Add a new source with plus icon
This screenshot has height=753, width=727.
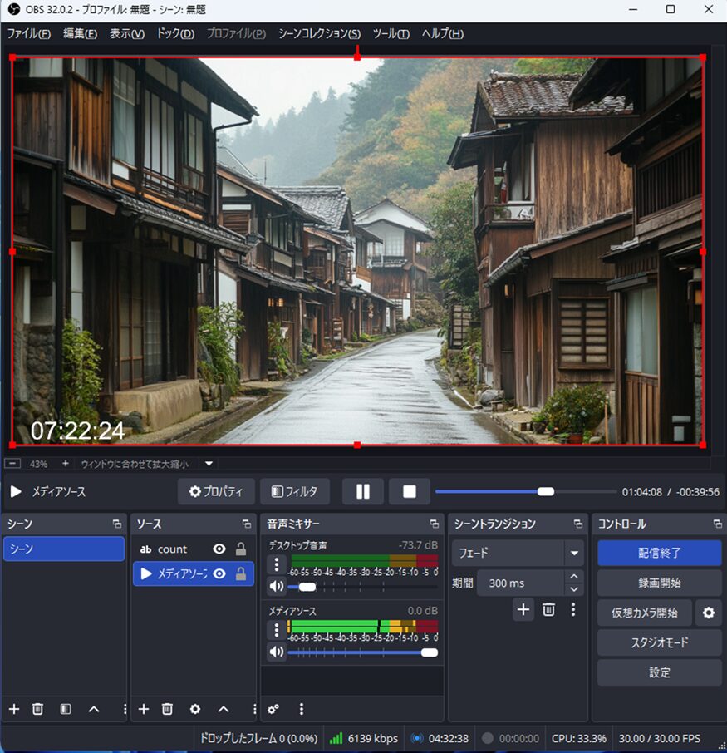click(144, 709)
